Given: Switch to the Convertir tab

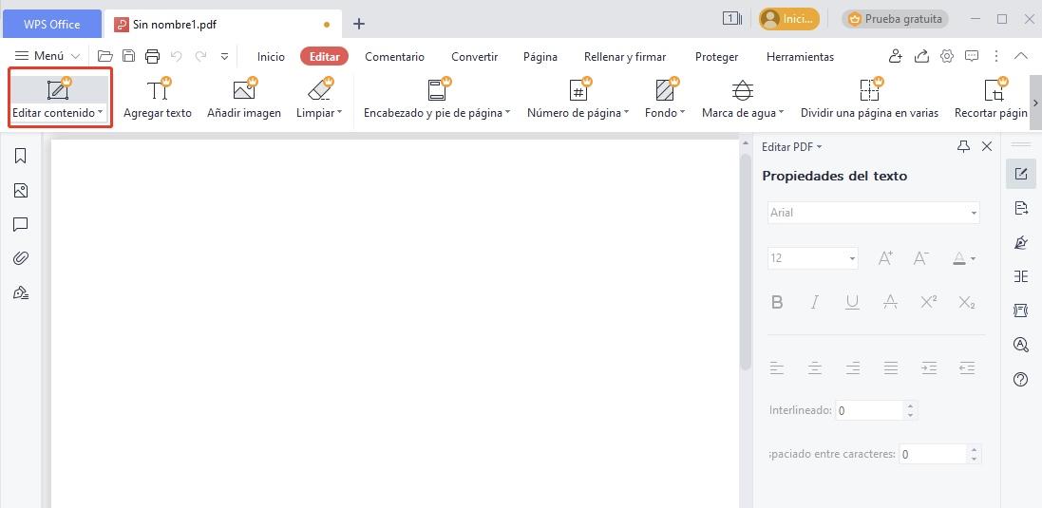Looking at the screenshot, I should (475, 56).
